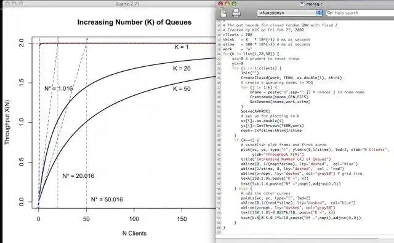Click the x-axis tick label '150'

tap(182, 219)
